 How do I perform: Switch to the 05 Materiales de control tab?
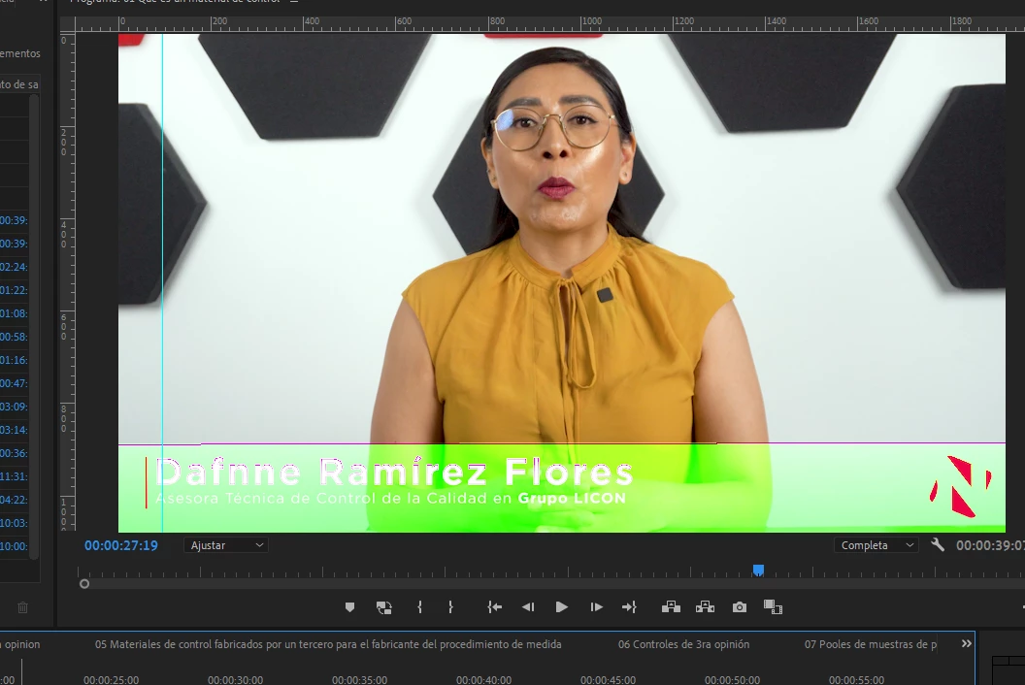pyautogui.click(x=328, y=644)
